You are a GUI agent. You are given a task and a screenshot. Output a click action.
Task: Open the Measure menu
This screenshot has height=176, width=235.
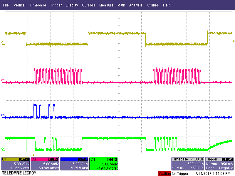pos(106,5)
